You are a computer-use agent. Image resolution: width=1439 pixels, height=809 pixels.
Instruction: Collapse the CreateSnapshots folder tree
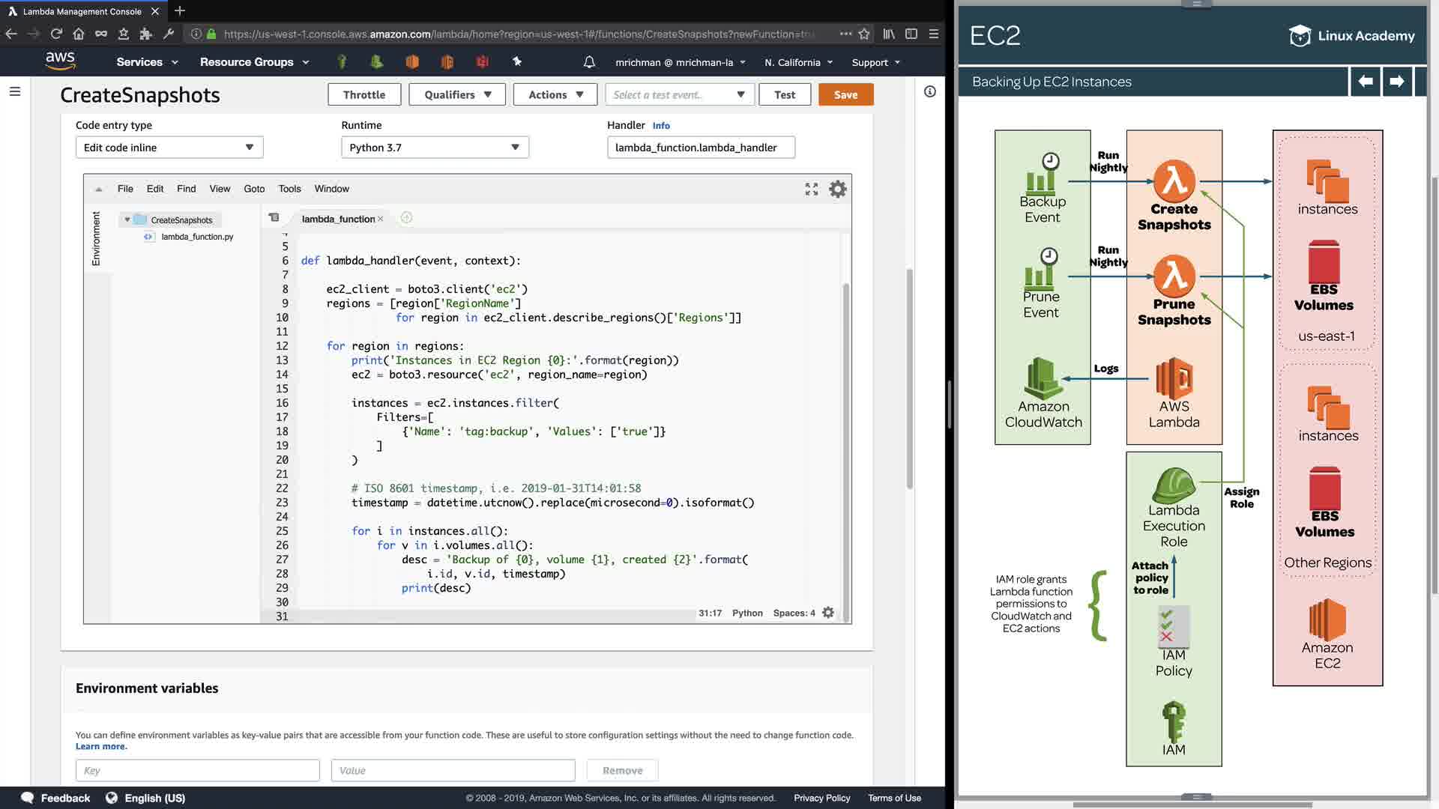(127, 220)
